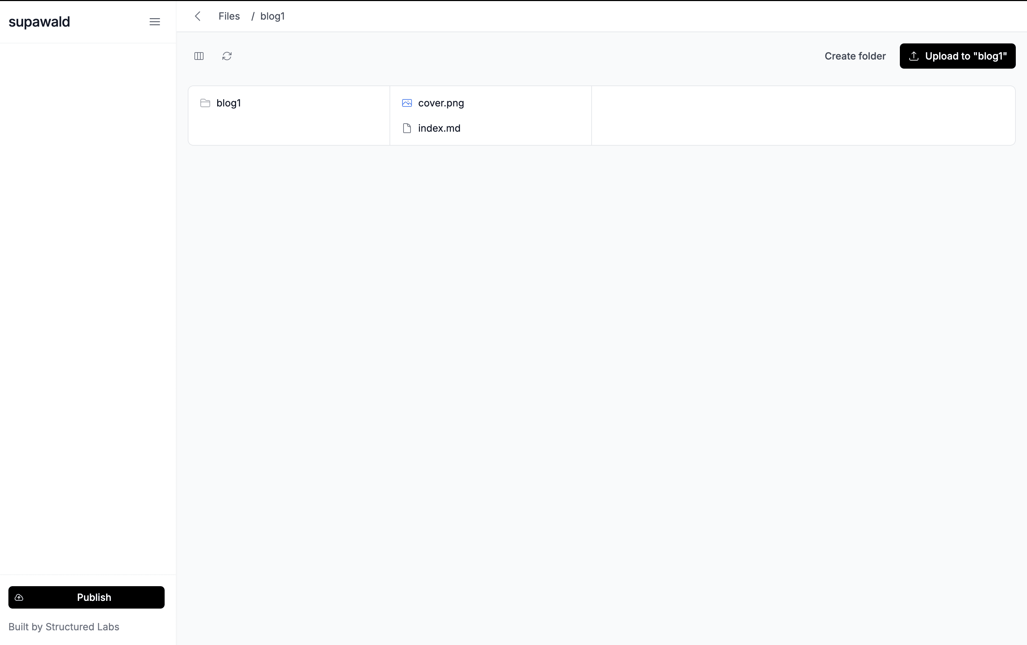Click the refresh icon to reload files

pos(227,56)
